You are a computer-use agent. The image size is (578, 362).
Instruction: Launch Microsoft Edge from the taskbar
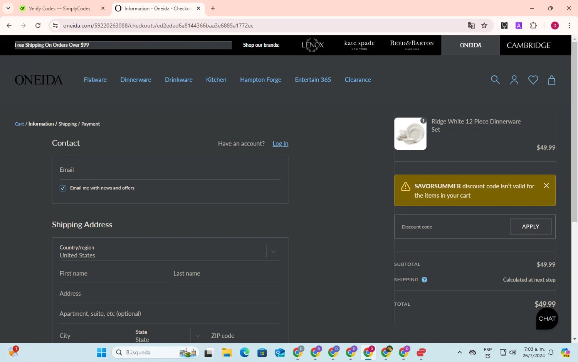244,352
